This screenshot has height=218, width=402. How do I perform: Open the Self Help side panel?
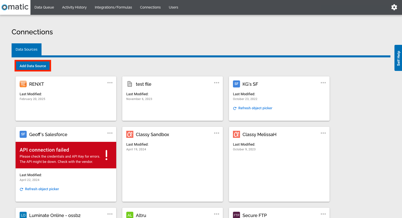click(x=398, y=58)
